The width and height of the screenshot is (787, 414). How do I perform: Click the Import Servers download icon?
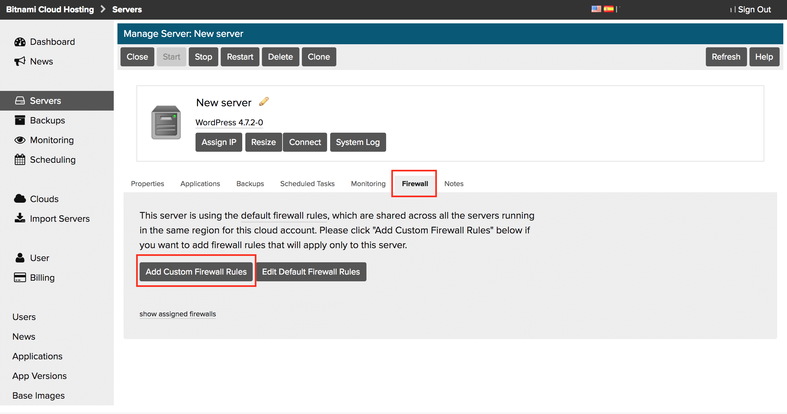20,218
